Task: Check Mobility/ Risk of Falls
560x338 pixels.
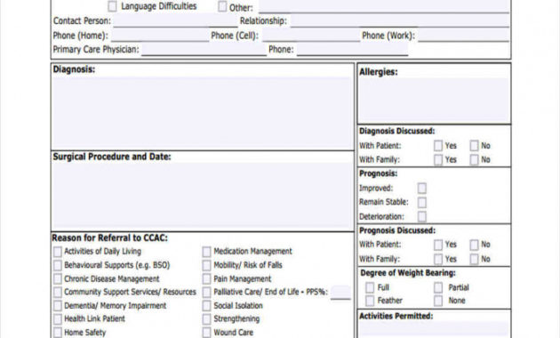Action: click(206, 265)
